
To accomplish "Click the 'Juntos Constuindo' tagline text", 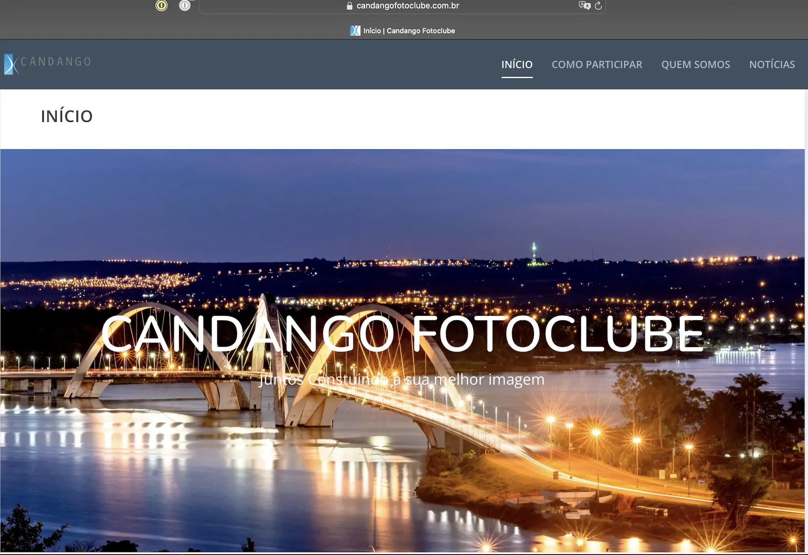I will tap(402, 380).
